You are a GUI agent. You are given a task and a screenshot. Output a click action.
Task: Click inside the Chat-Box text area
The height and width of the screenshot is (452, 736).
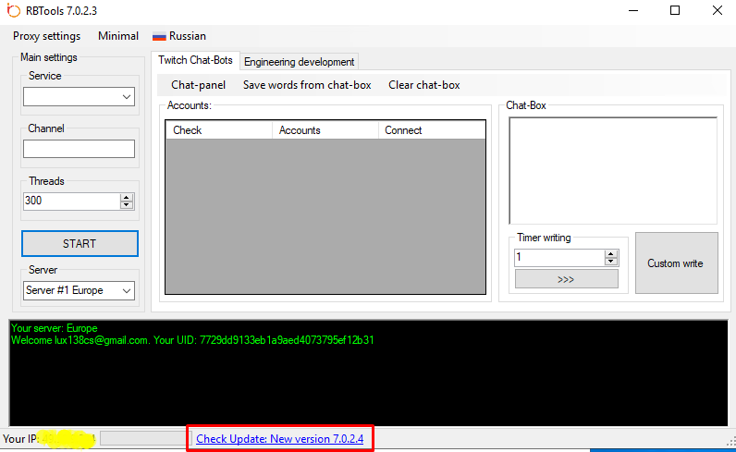click(612, 170)
